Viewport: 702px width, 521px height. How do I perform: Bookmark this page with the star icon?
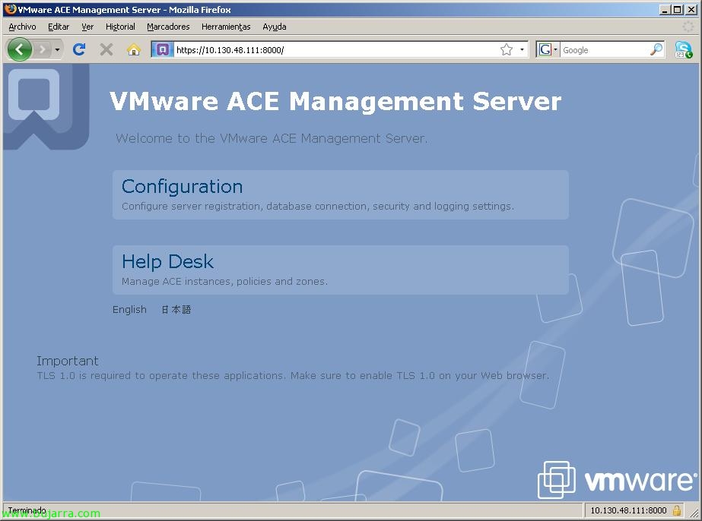point(507,49)
